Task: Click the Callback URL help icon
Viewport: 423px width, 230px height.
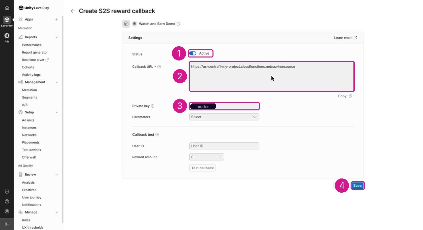Action: coord(159,67)
